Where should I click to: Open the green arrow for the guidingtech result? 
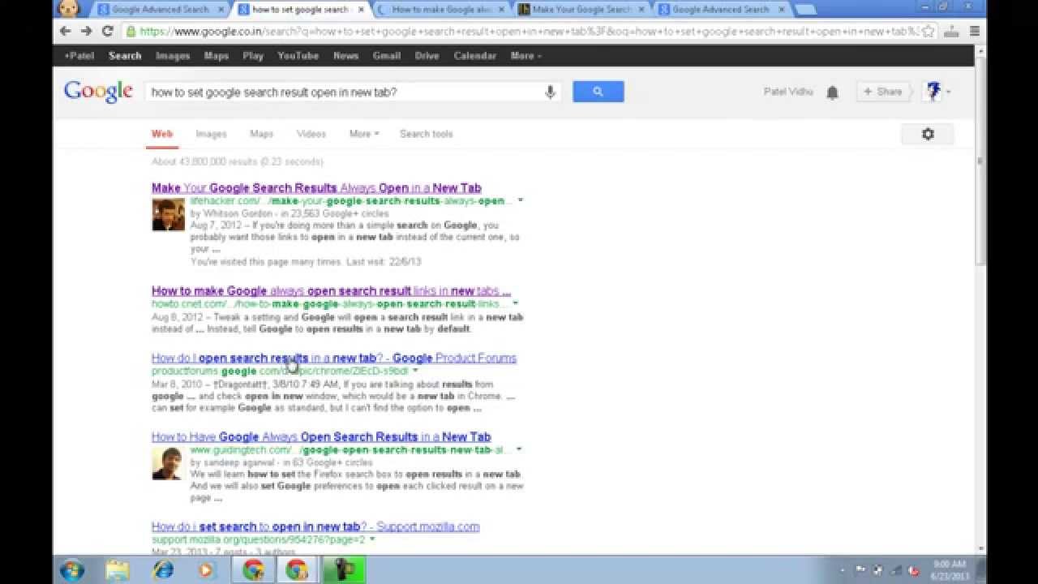coord(519,449)
